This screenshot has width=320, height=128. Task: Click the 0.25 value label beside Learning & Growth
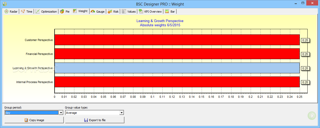click(305, 68)
